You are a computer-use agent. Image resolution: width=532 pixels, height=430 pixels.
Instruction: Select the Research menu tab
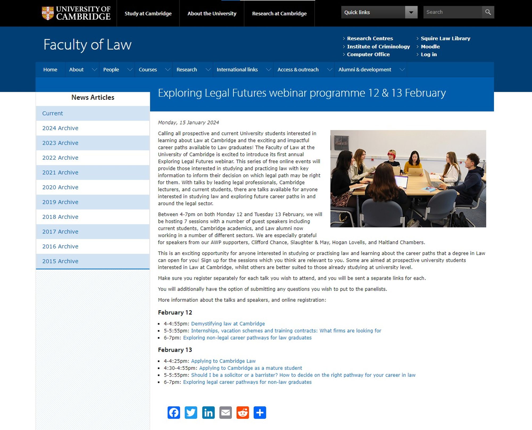click(x=187, y=69)
